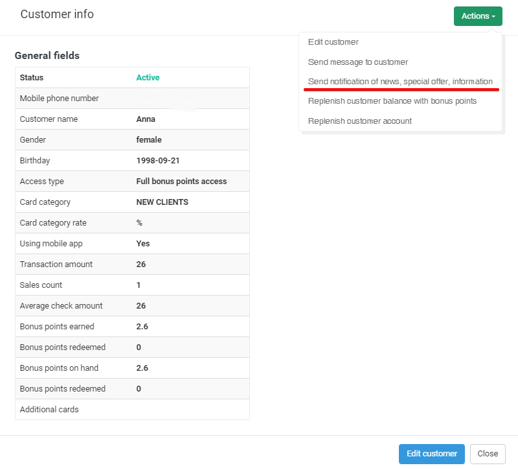Screen dimensions: 518x470
Task: Click the Using mobile app 'Yes' value
Action: pos(143,244)
